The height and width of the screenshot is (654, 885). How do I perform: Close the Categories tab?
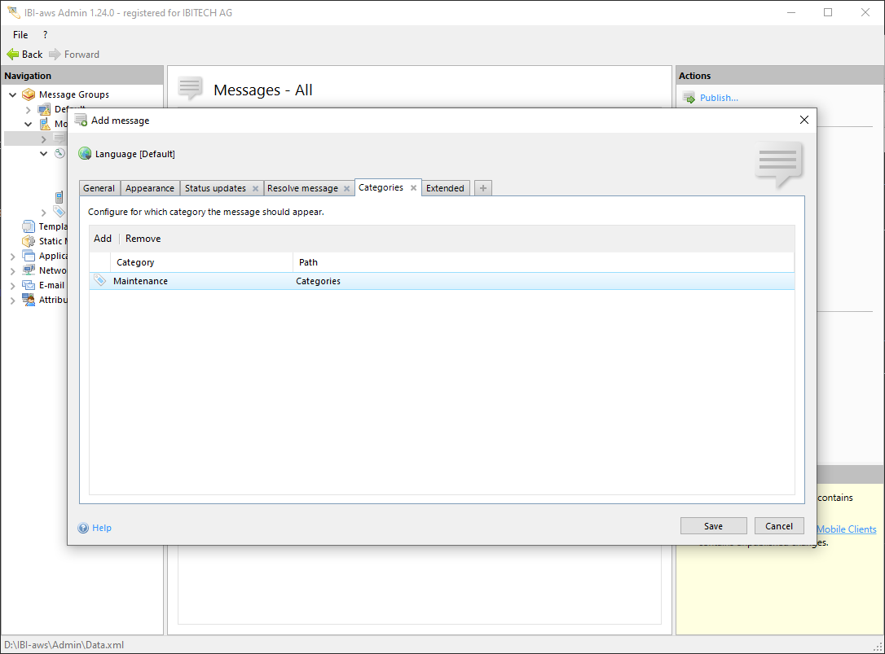pyautogui.click(x=413, y=188)
